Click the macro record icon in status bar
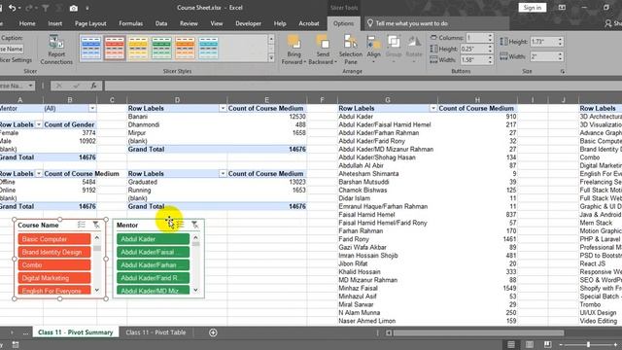 click(x=16, y=345)
